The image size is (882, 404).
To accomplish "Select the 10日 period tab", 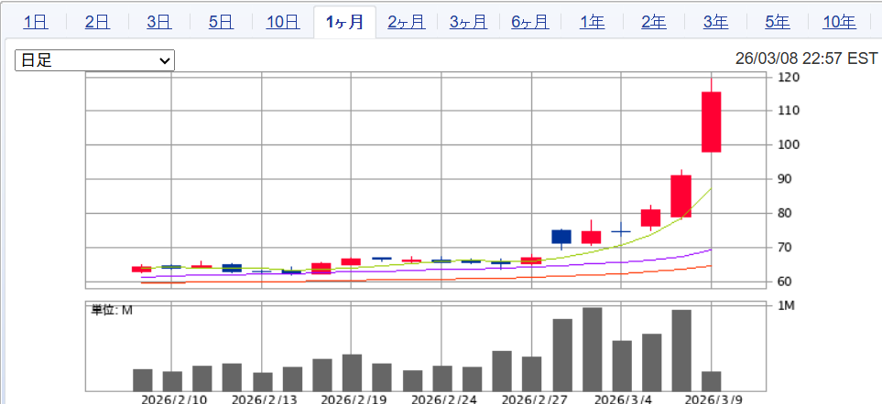I will coord(282,22).
